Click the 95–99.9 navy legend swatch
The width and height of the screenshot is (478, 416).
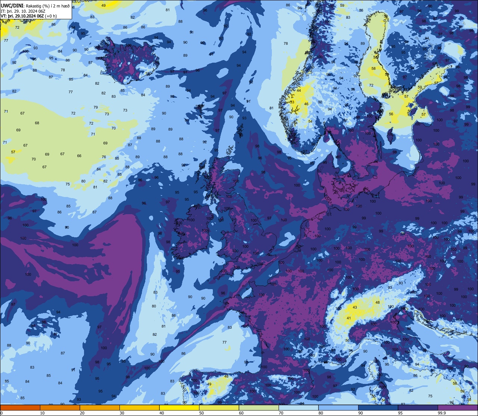[x=418, y=407]
